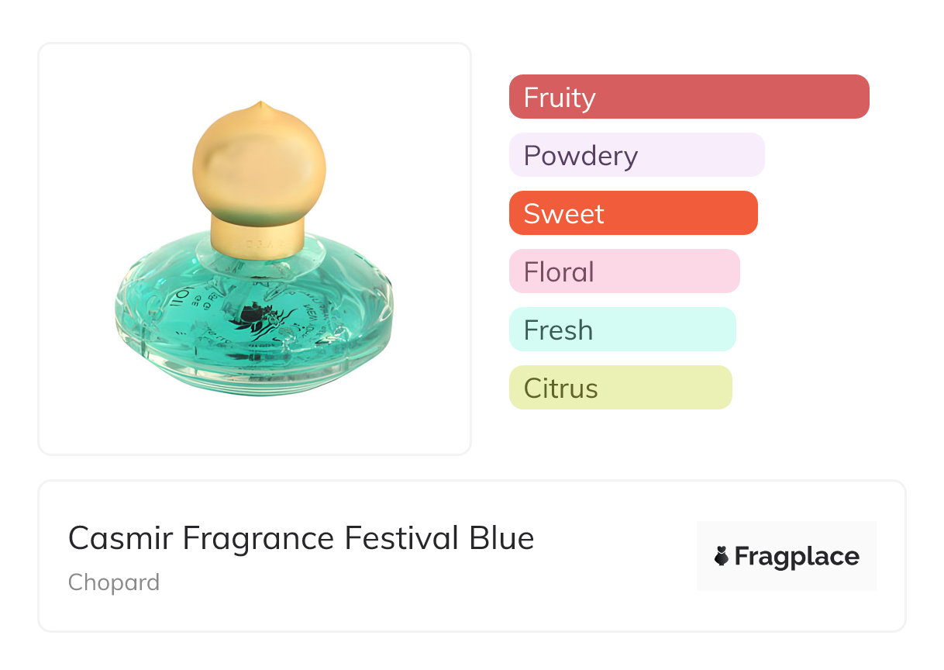Viewport: 944px width, 670px height.
Task: Open the Chopard brand link
Action: (x=114, y=582)
